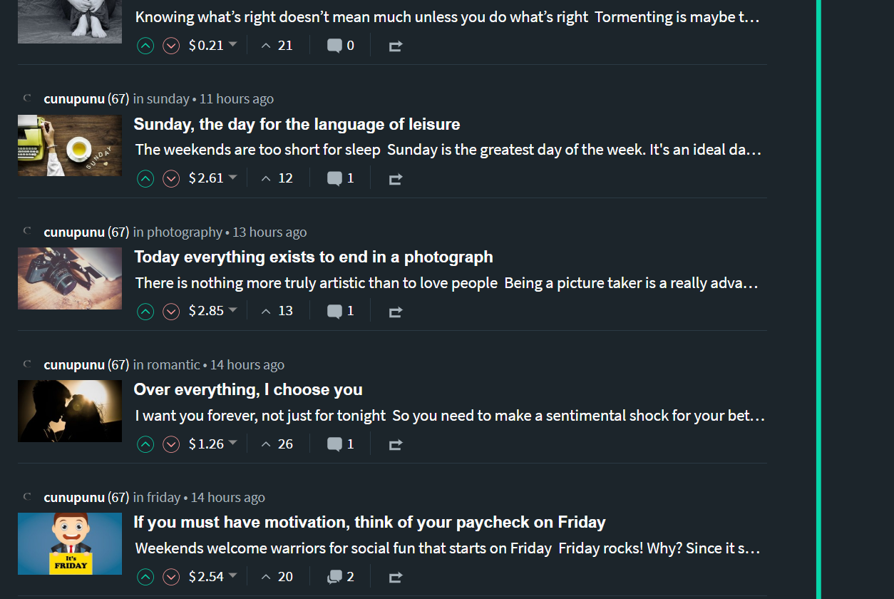Show the 20 votes list on Friday post
The height and width of the screenshot is (599, 894).
click(277, 577)
